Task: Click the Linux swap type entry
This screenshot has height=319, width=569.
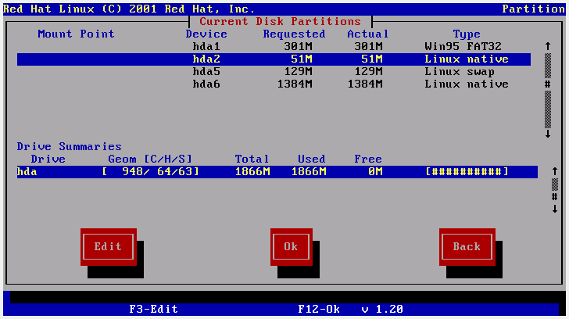Action: [x=460, y=71]
